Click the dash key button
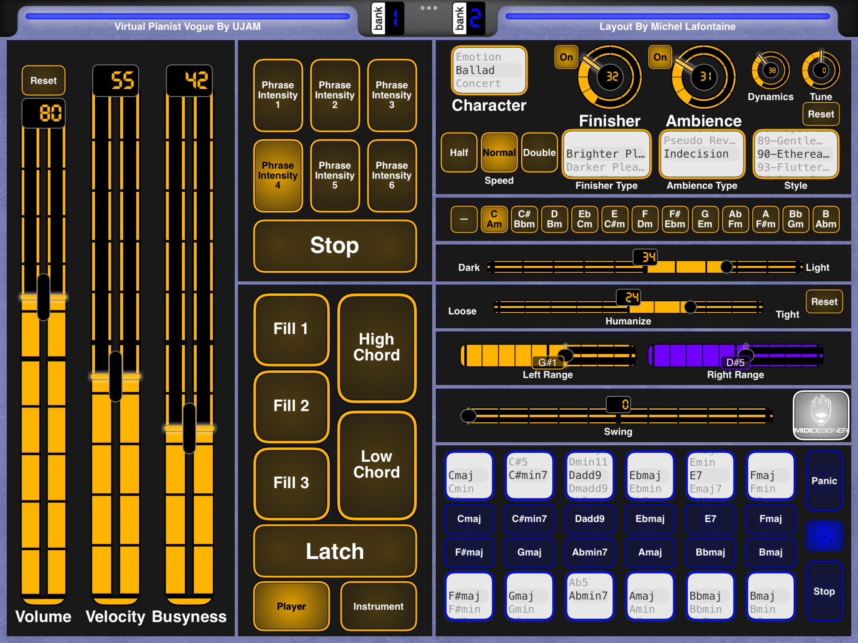Screen dimensions: 858x643 464,219
